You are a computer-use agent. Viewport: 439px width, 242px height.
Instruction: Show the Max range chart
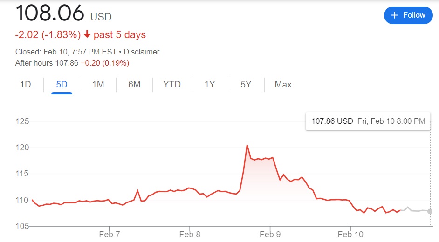(x=283, y=85)
